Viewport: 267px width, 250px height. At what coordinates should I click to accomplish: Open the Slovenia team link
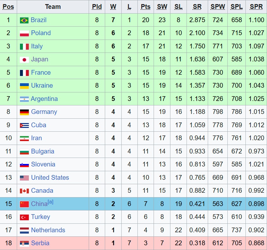tap(43, 164)
